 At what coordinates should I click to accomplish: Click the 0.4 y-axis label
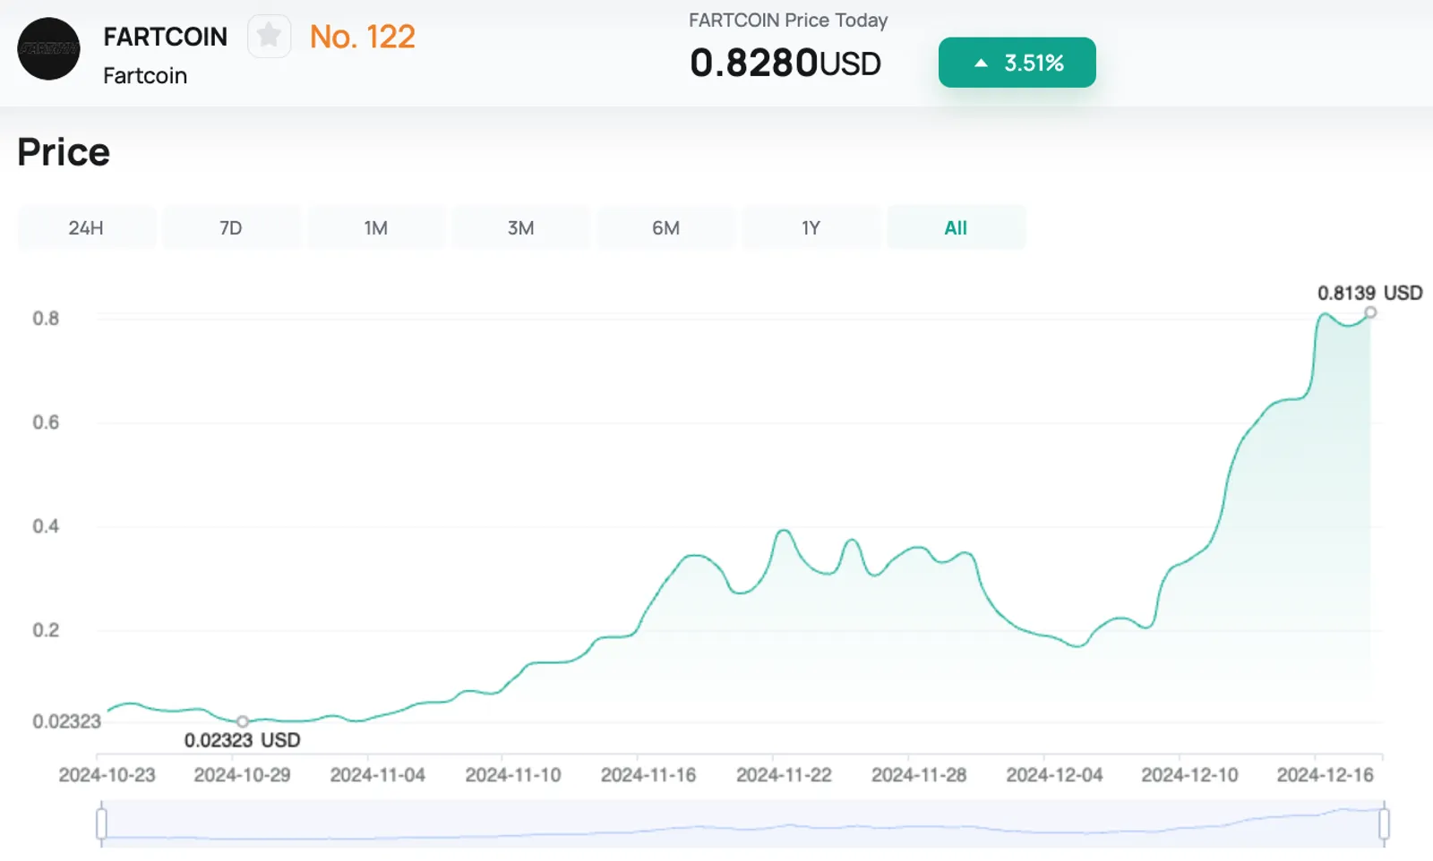46,526
